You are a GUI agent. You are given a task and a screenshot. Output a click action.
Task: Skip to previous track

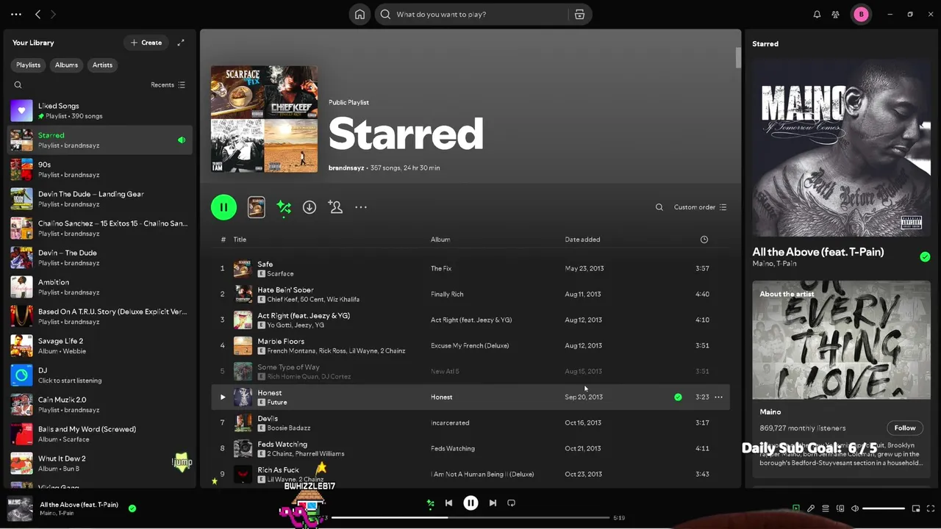coord(448,503)
